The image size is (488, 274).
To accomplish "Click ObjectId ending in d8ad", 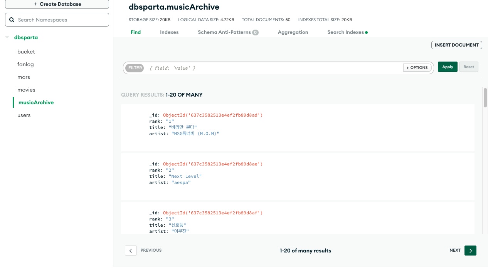I will point(213,115).
